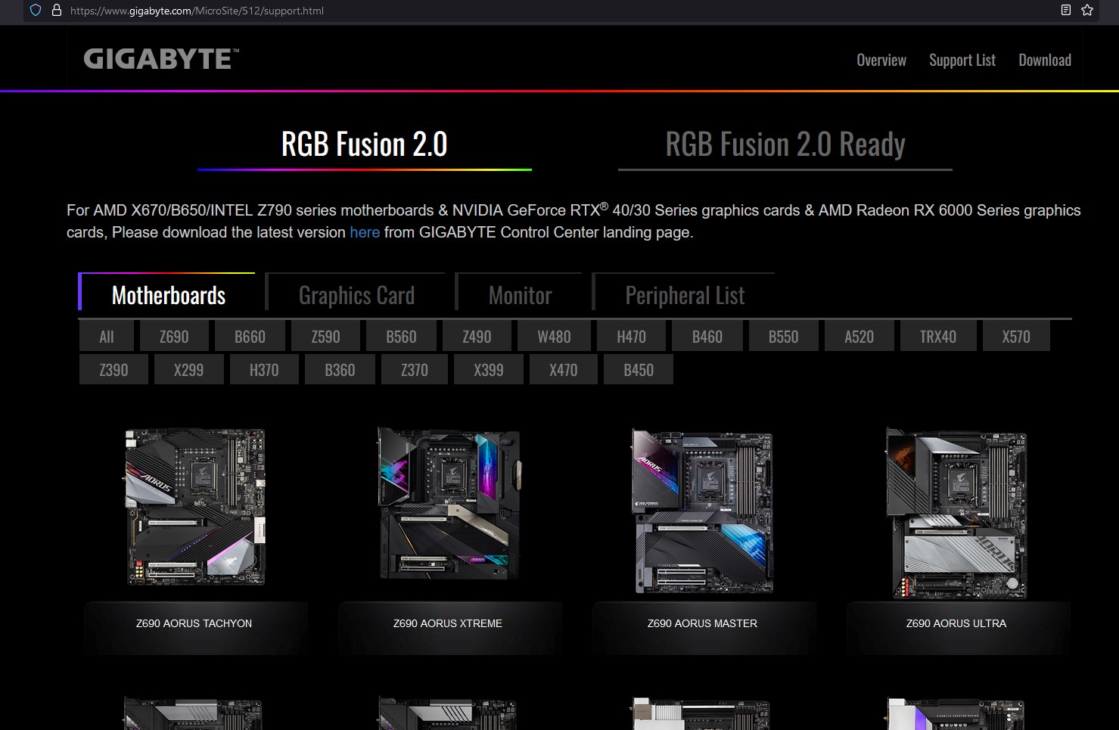Filter by TRX40 chipset
The image size is (1119, 730).
point(938,337)
